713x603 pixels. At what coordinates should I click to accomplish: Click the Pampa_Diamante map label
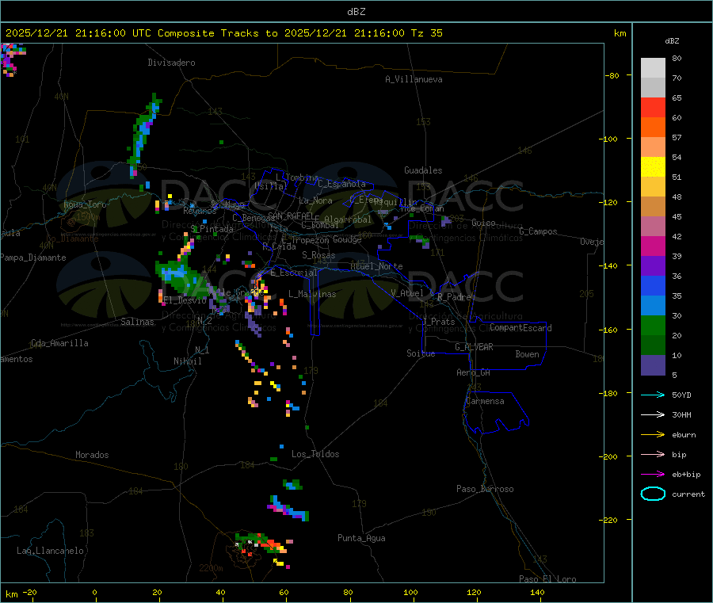[x=33, y=258]
